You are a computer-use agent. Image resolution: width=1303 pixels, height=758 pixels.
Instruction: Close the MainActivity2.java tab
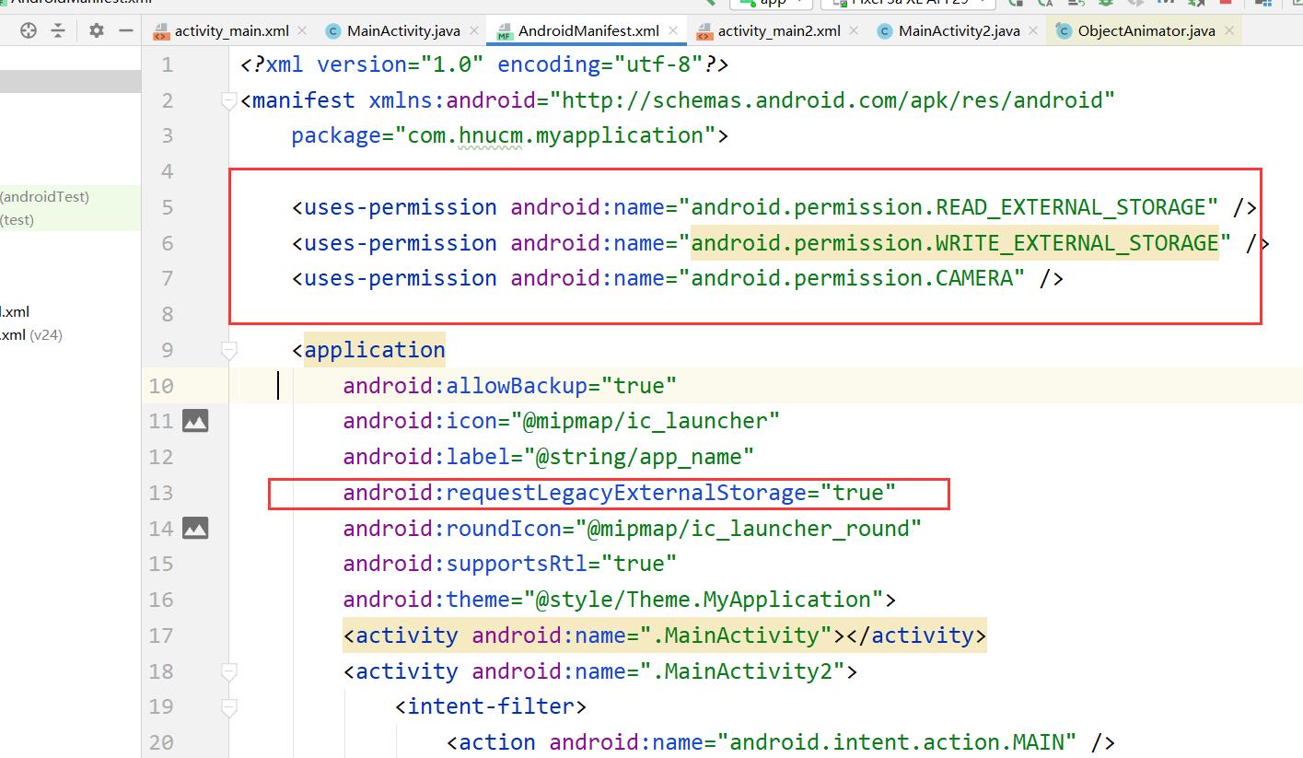pyautogui.click(x=1033, y=30)
